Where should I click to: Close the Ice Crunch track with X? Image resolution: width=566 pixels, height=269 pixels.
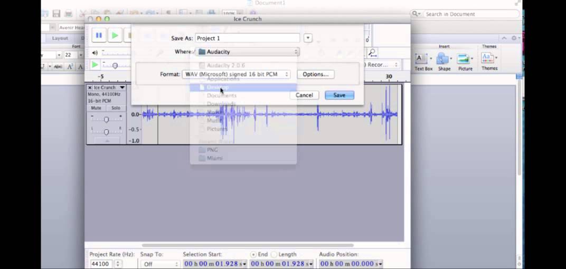[90, 88]
